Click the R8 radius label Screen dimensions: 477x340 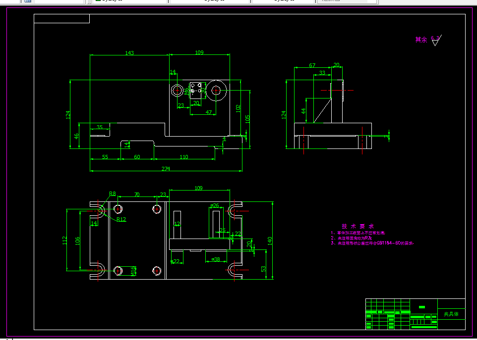113,194
